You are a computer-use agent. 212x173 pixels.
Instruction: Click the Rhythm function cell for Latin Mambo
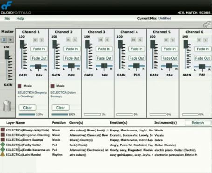pyautogui.click(x=57, y=155)
